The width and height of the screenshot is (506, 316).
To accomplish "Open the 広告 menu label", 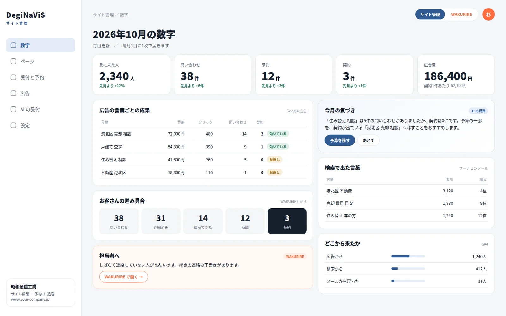I will (25, 93).
